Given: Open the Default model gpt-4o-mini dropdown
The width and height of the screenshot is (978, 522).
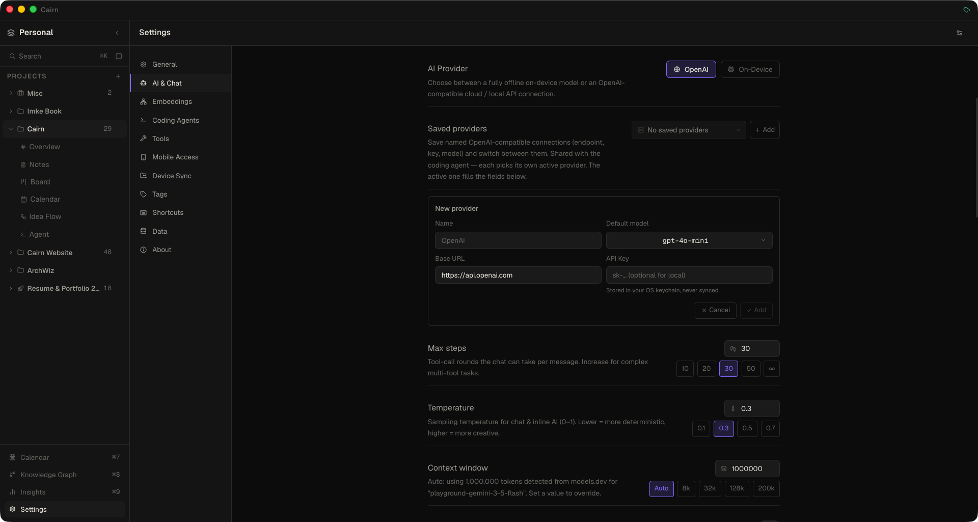Looking at the screenshot, I should tap(689, 240).
